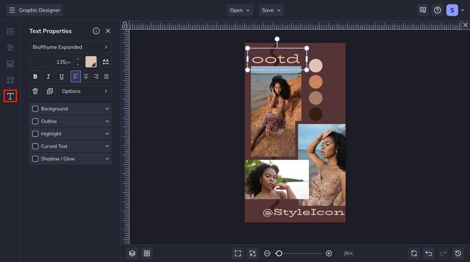Show Text Properties info icon
The width and height of the screenshot is (470, 262).
pos(96,31)
